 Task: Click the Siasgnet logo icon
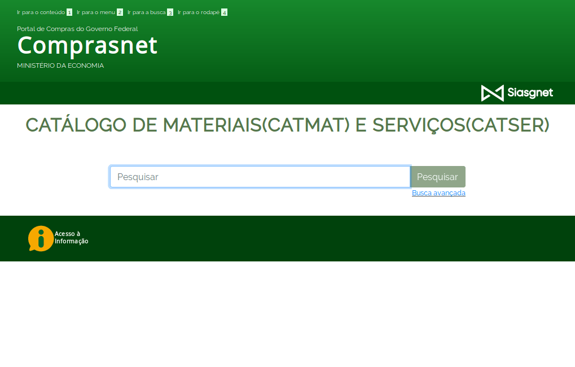(492, 93)
